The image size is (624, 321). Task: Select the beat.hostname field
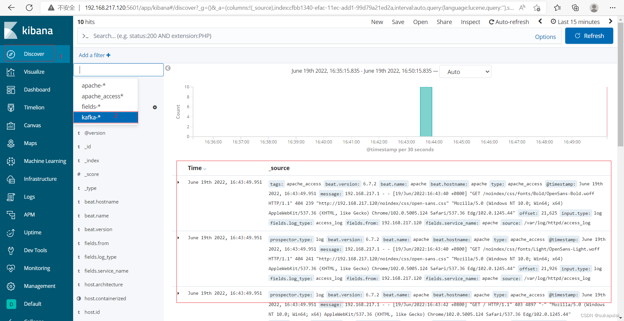pyautogui.click(x=101, y=202)
